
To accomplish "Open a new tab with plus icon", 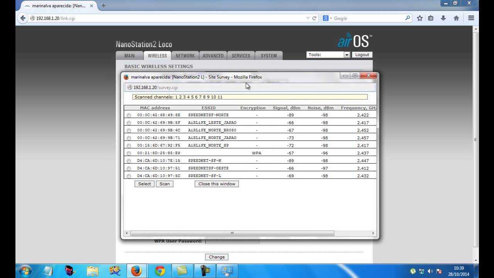I will point(103,5).
